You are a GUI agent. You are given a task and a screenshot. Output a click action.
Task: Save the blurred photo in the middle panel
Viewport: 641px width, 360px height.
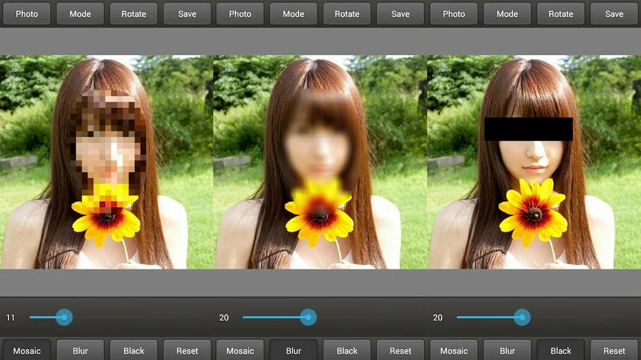pyautogui.click(x=400, y=14)
